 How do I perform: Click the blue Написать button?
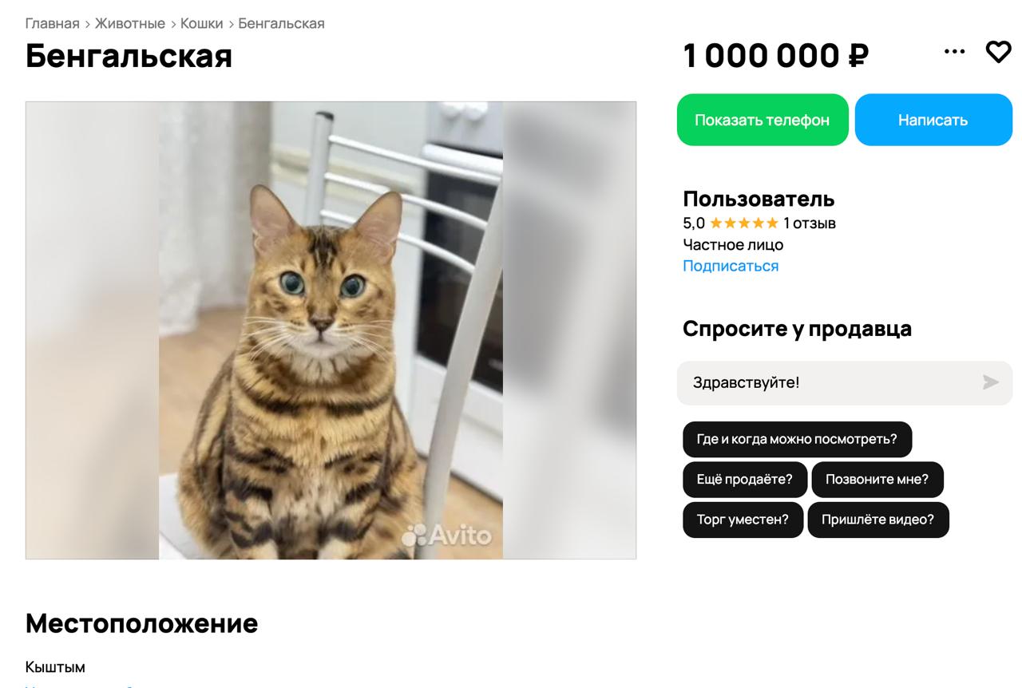click(x=933, y=120)
